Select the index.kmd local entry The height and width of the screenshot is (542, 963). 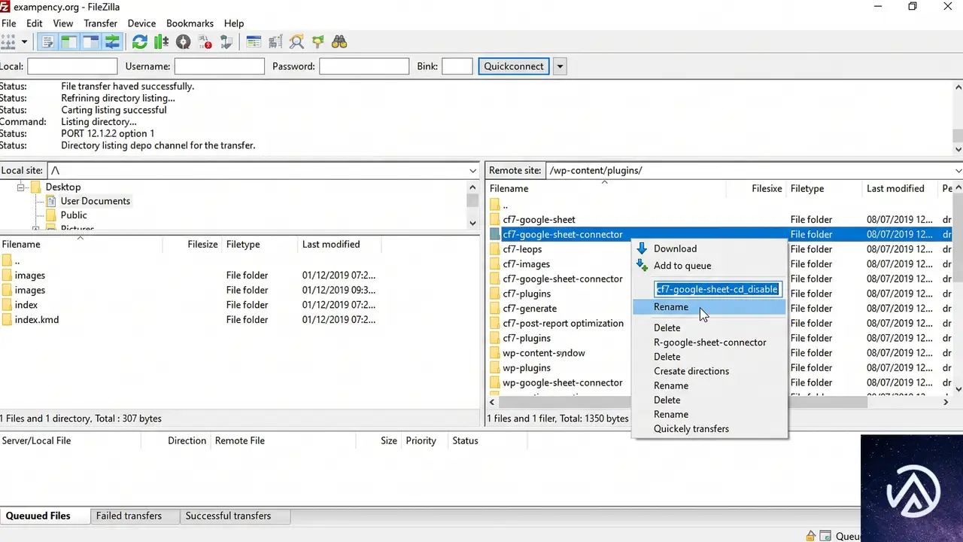coord(36,320)
